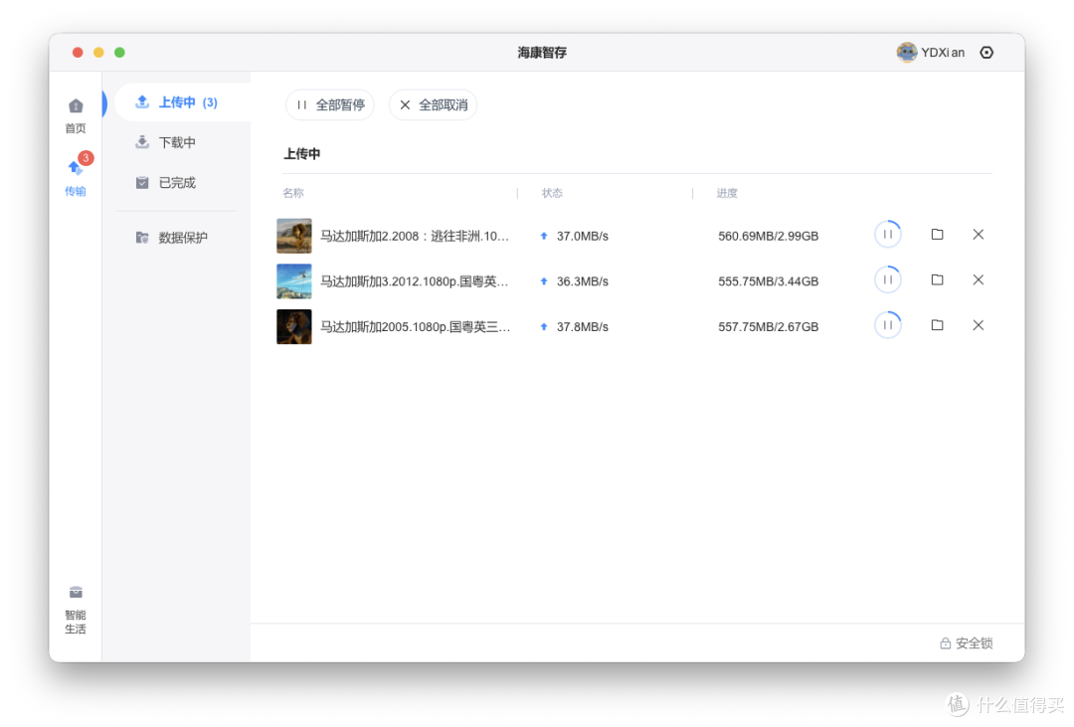Click the 安全锁 security lock button
The image size is (1074, 727).
tap(966, 642)
